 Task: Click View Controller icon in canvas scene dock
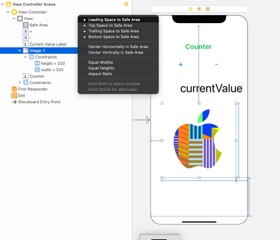[190, 9]
